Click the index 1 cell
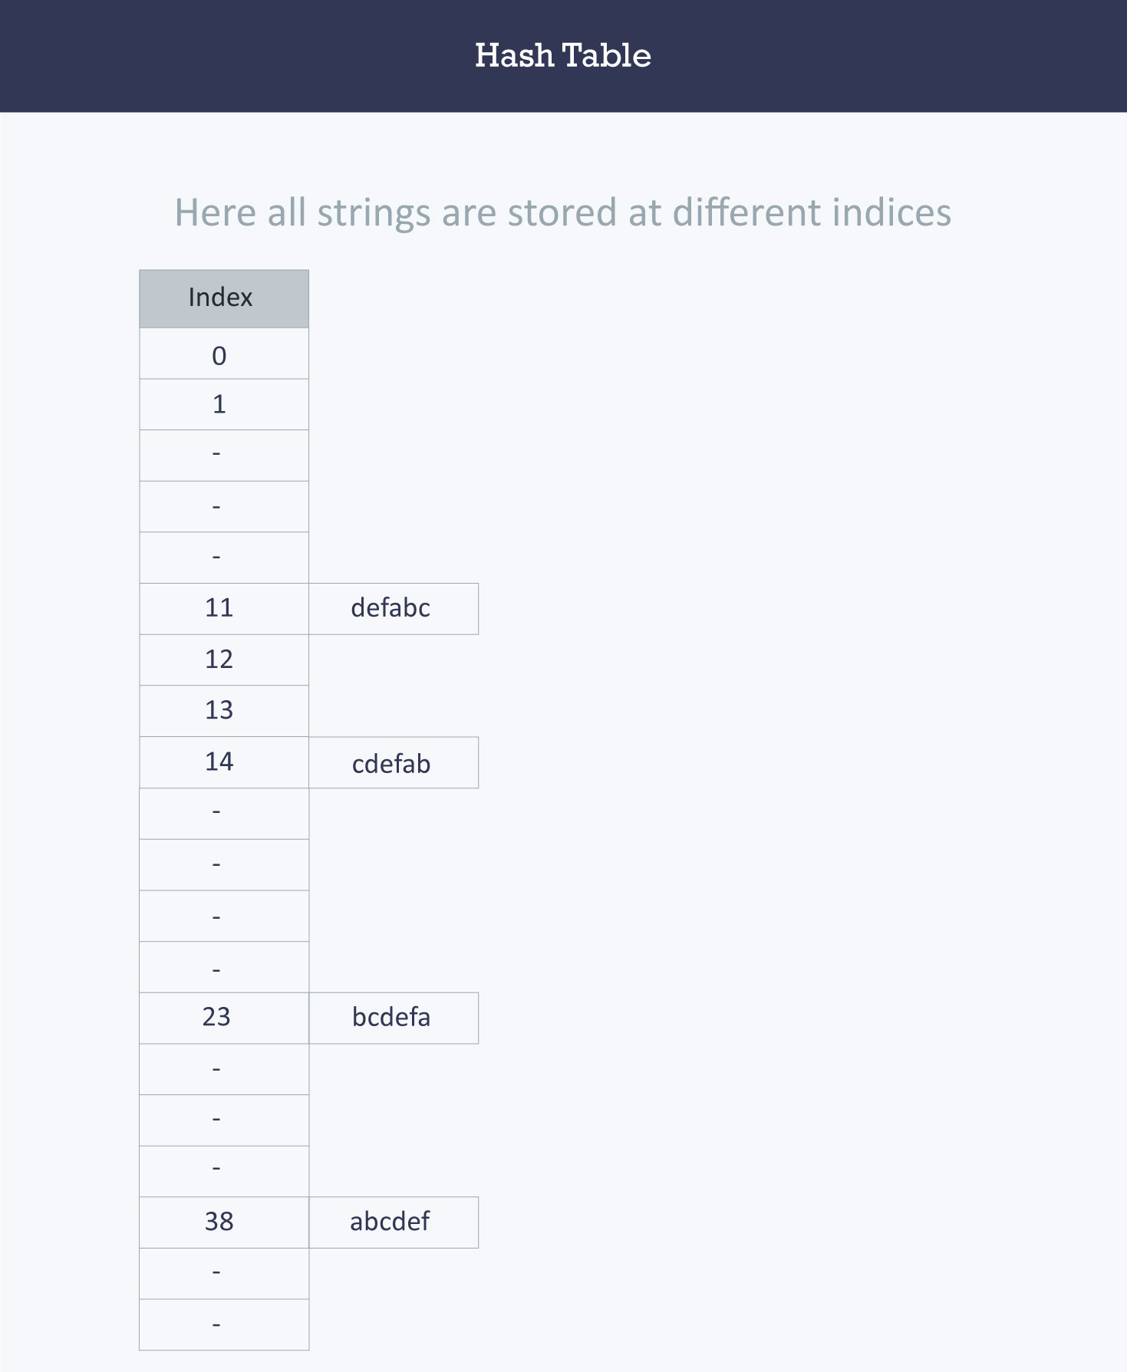Image resolution: width=1127 pixels, height=1372 pixels. pyautogui.click(x=223, y=404)
